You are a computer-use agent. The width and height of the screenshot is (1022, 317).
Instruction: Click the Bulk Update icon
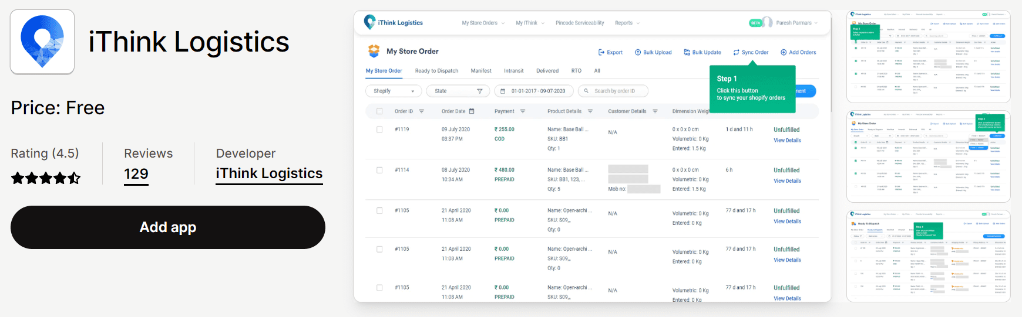click(687, 52)
